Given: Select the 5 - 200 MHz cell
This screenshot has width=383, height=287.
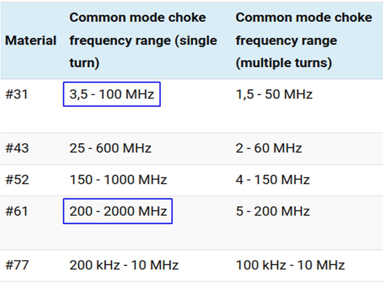Looking at the screenshot, I should tap(273, 211).
